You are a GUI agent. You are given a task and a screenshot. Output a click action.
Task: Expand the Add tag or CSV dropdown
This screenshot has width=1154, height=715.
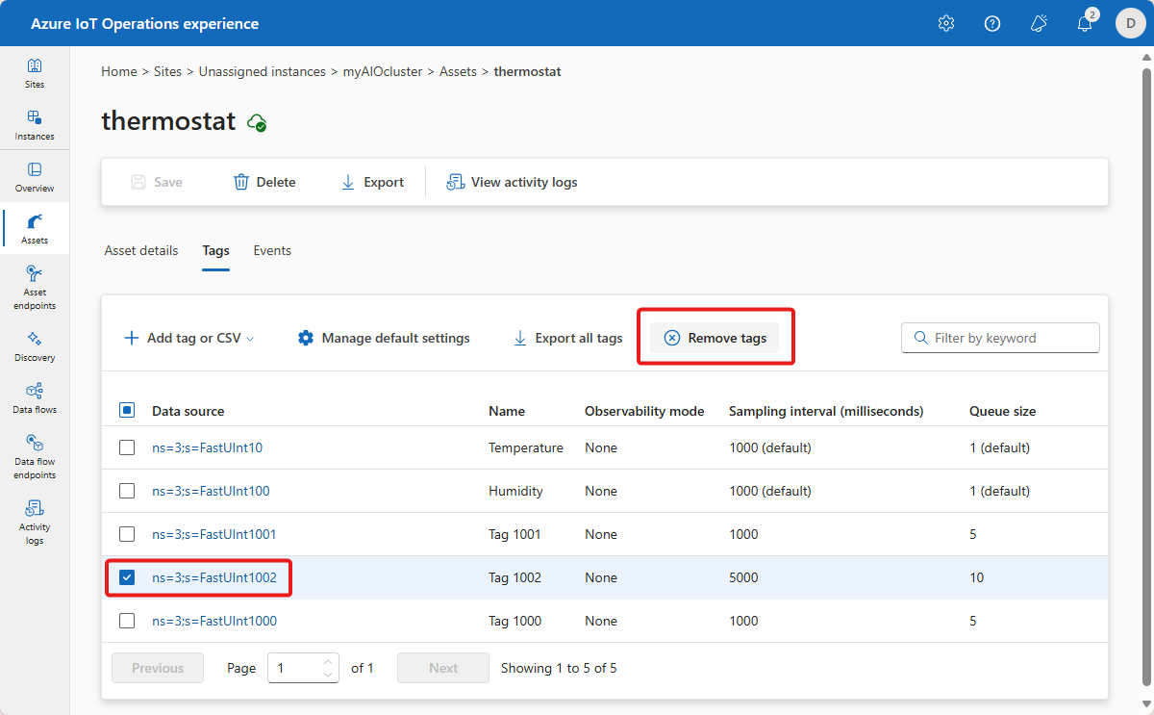189,338
